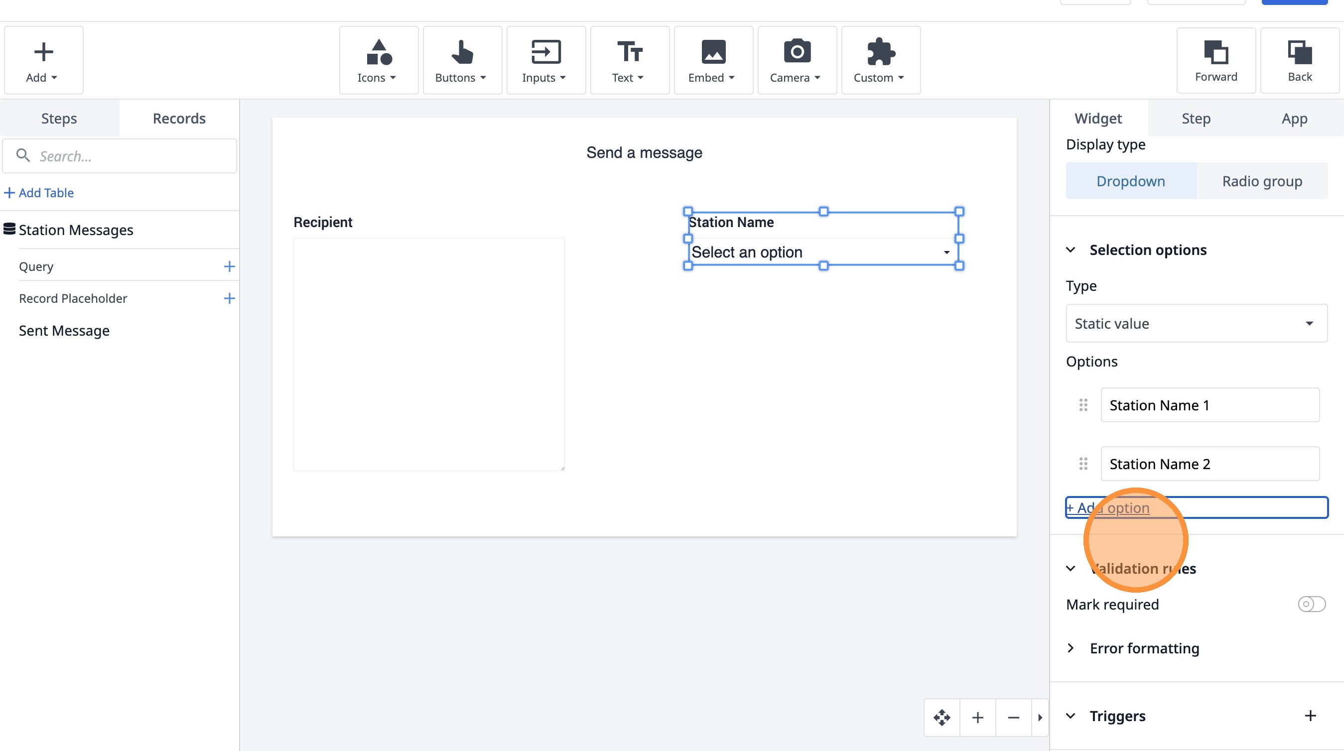The width and height of the screenshot is (1344, 751).
Task: Open the Embed image menu
Action: click(x=713, y=60)
